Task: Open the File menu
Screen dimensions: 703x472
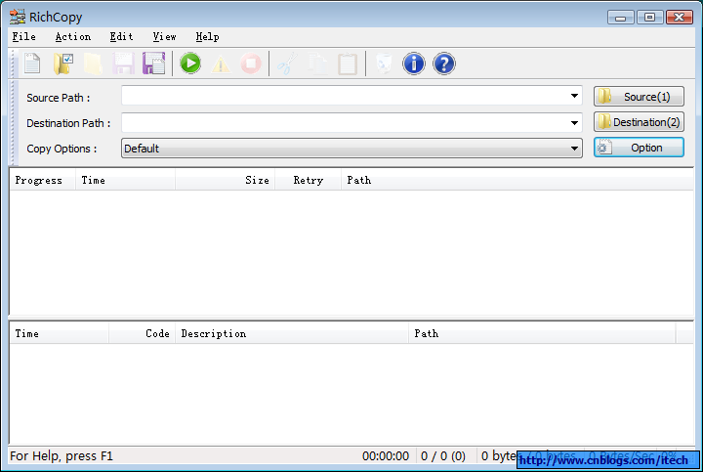Action: (x=23, y=37)
